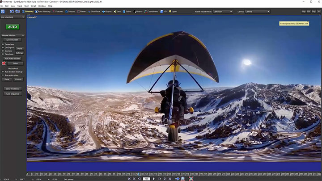Click the blue arrow playback direction icon

click(177, 179)
